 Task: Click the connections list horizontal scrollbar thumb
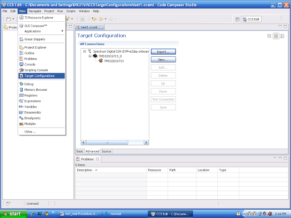(107, 142)
